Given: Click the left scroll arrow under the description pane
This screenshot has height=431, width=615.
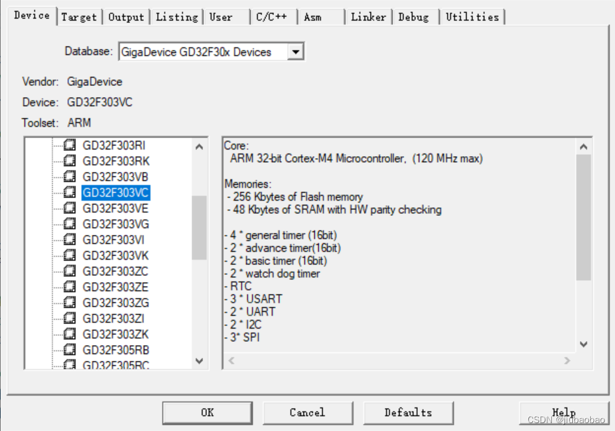Looking at the screenshot, I should point(231,360).
